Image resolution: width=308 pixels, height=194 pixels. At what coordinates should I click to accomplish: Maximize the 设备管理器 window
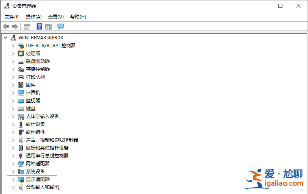[x=280, y=6]
